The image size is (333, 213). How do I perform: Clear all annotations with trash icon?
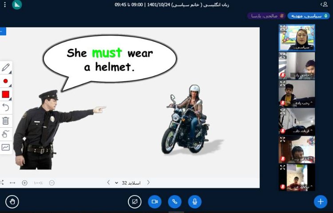(x=6, y=121)
